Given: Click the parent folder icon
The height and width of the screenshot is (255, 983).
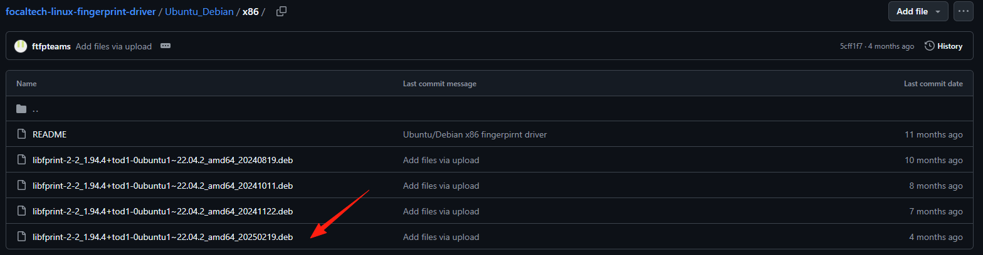Looking at the screenshot, I should (x=21, y=109).
